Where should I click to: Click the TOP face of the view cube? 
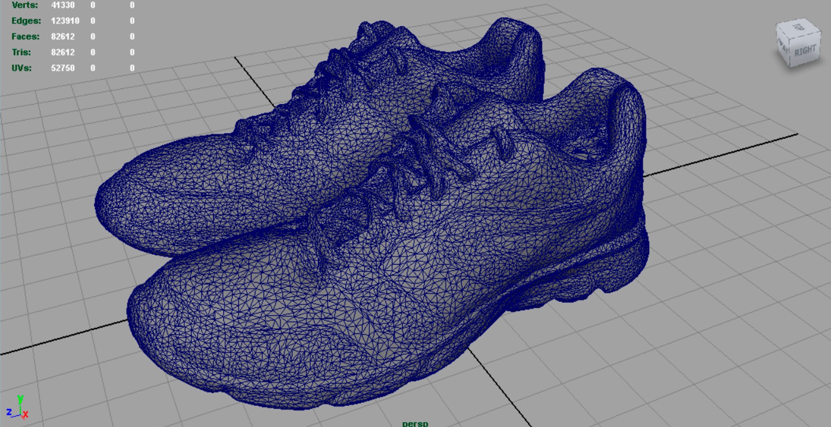(x=798, y=27)
